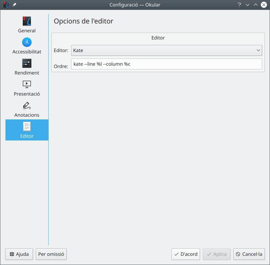Click the Configuració — Okular title bar text
The image size is (270, 265).
(x=135, y=5)
